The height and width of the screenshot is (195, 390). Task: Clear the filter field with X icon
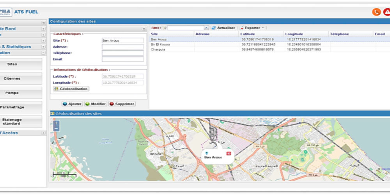[x=206, y=28]
